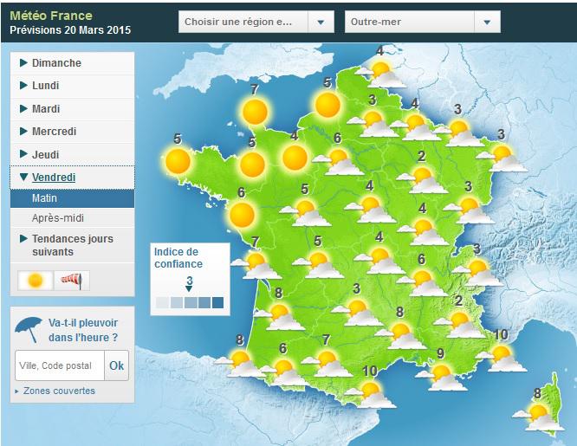
Task: Click the cloudy-sun icon marked 3 in Alsace
Action: 502,158
